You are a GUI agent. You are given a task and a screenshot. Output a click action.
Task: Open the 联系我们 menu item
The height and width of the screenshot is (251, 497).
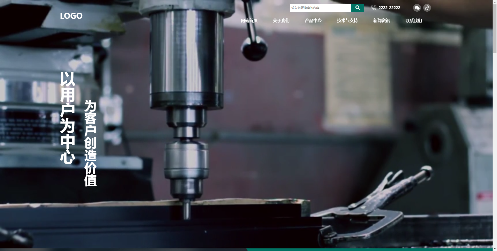(414, 20)
